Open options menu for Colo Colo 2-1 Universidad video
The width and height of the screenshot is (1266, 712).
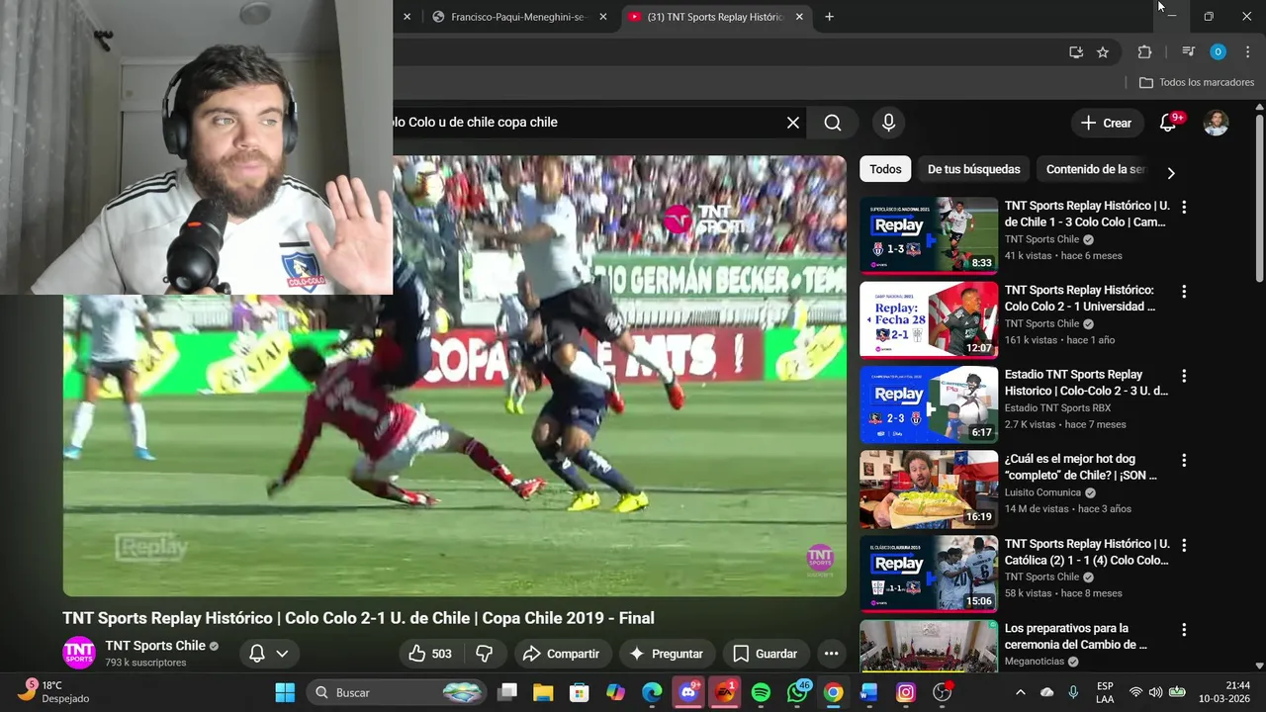pyautogui.click(x=1184, y=292)
